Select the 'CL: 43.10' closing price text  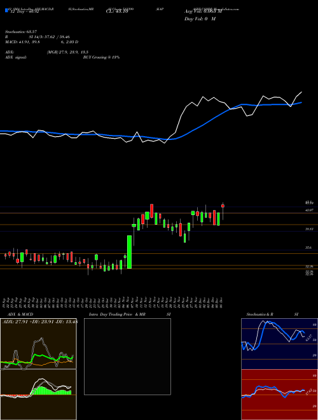pyautogui.click(x=117, y=11)
